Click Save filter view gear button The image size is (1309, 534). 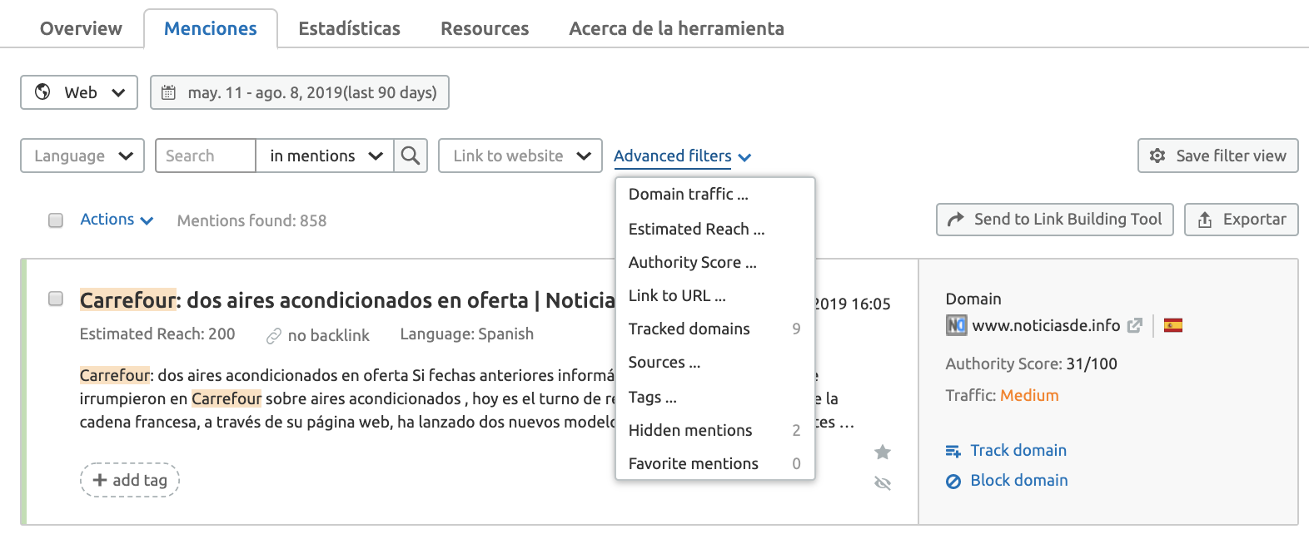(x=1217, y=156)
